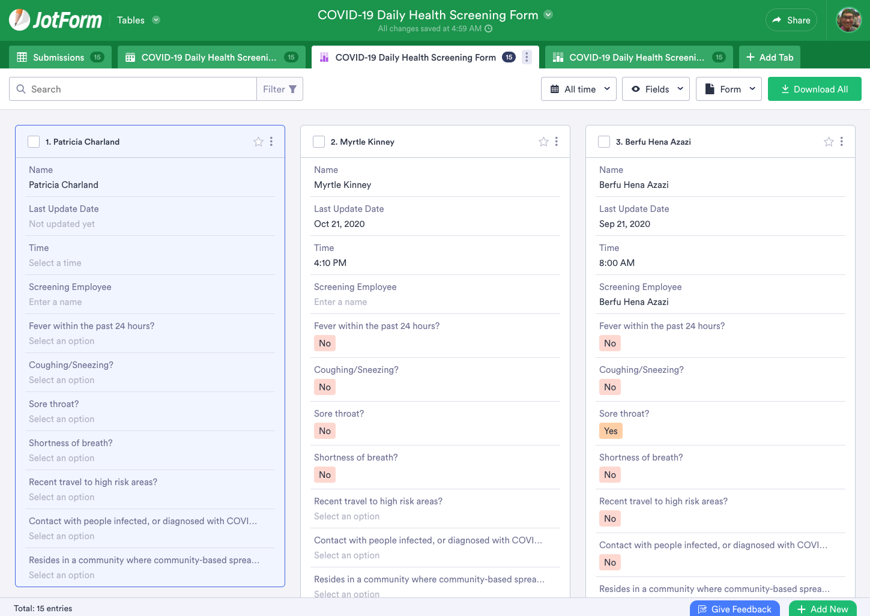Check the Patricia Charland card checkbox
Screen dimensions: 870x616
click(34, 142)
